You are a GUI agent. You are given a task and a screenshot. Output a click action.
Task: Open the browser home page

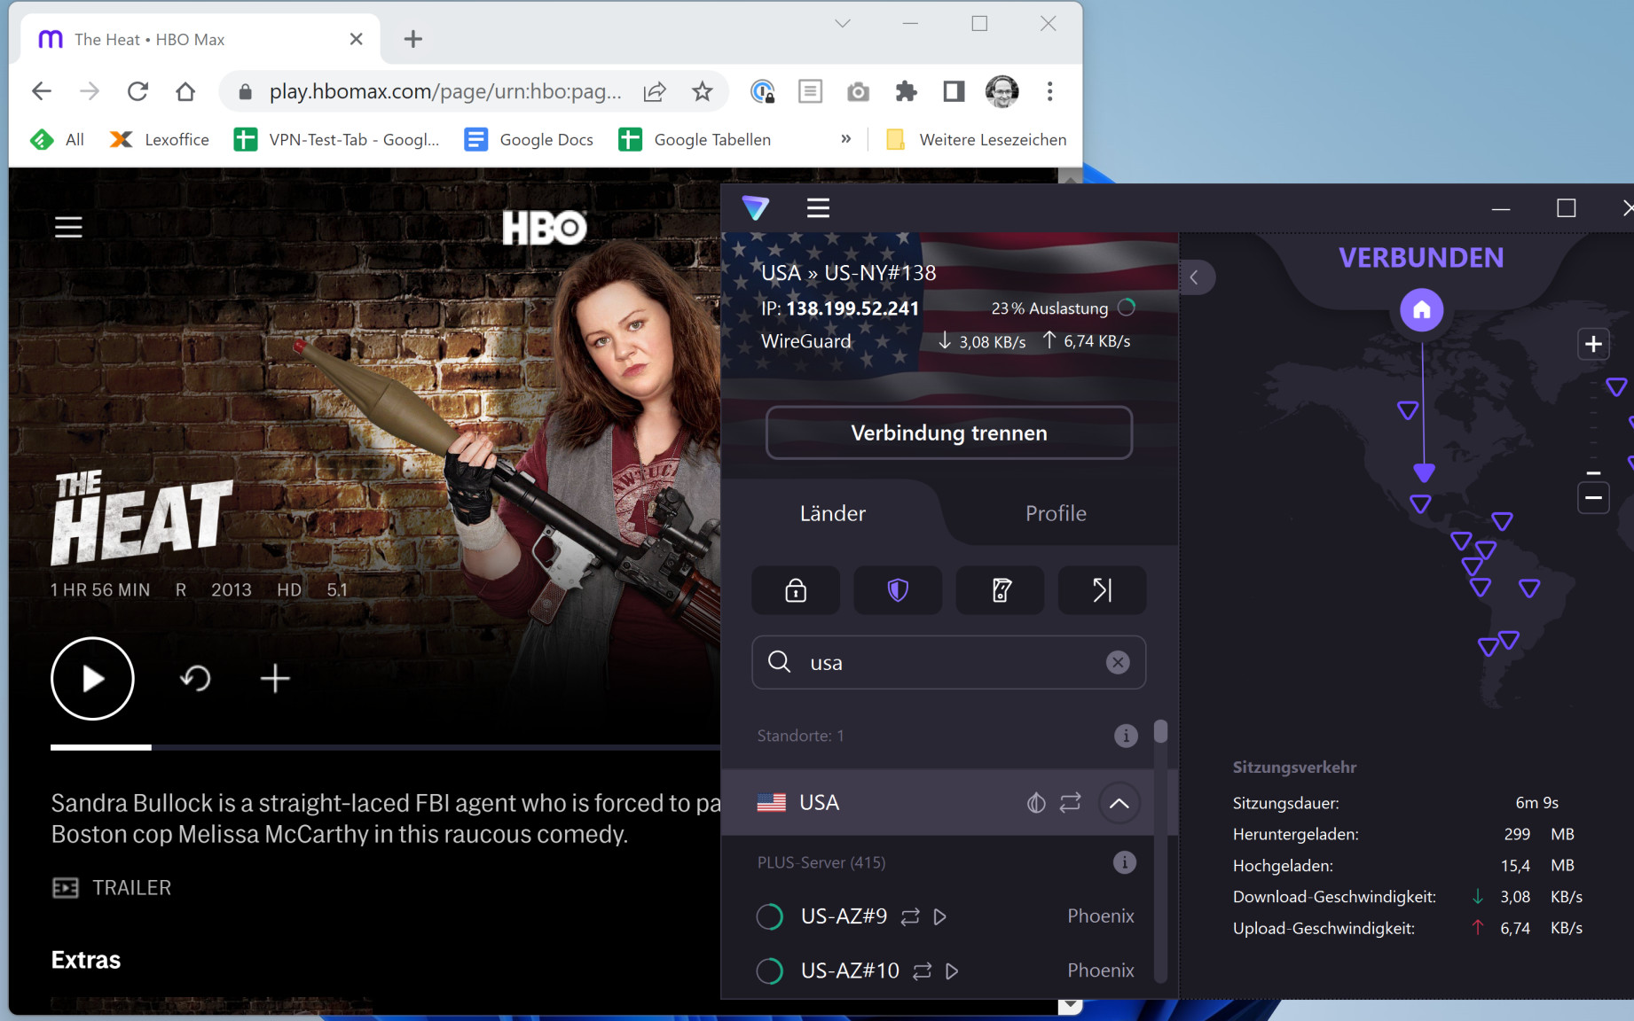coord(185,91)
